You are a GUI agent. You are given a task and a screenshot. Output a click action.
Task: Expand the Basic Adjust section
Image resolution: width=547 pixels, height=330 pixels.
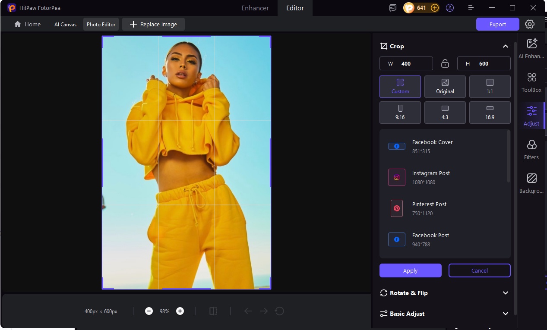[505, 314]
